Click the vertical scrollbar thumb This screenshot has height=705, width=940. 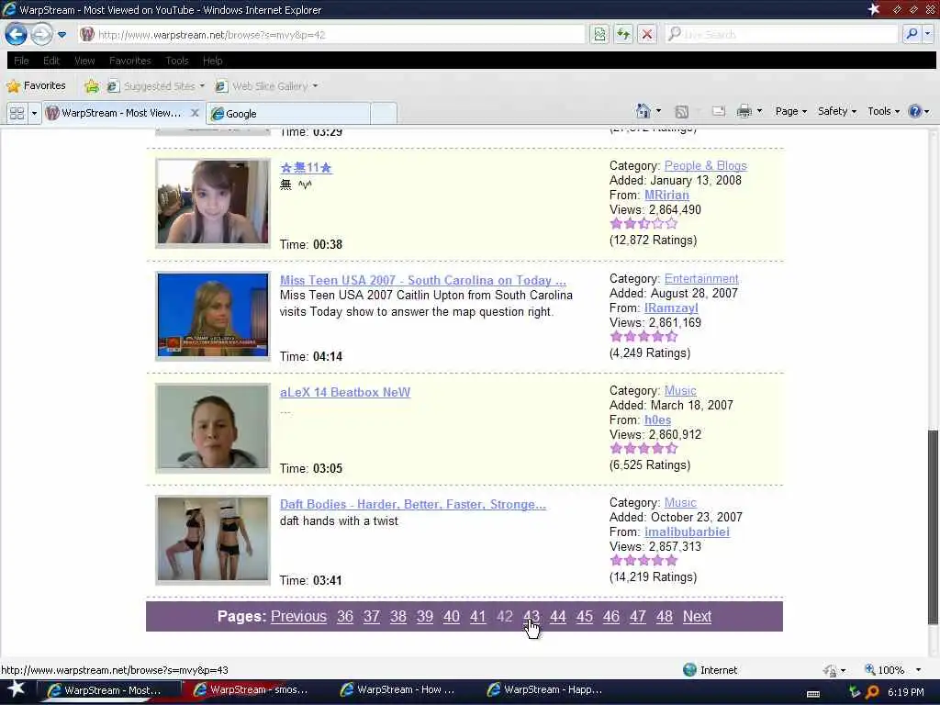point(933,528)
